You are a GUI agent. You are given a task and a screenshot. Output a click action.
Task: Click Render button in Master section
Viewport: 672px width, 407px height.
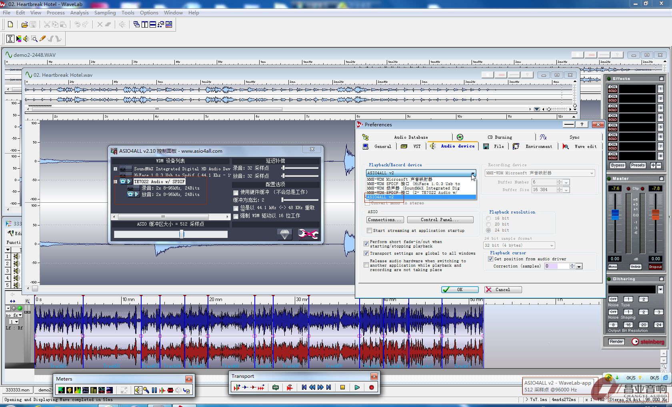click(x=616, y=341)
